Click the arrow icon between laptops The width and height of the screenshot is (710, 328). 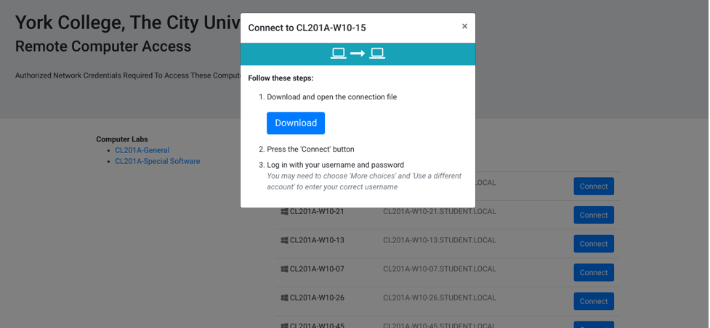click(358, 54)
